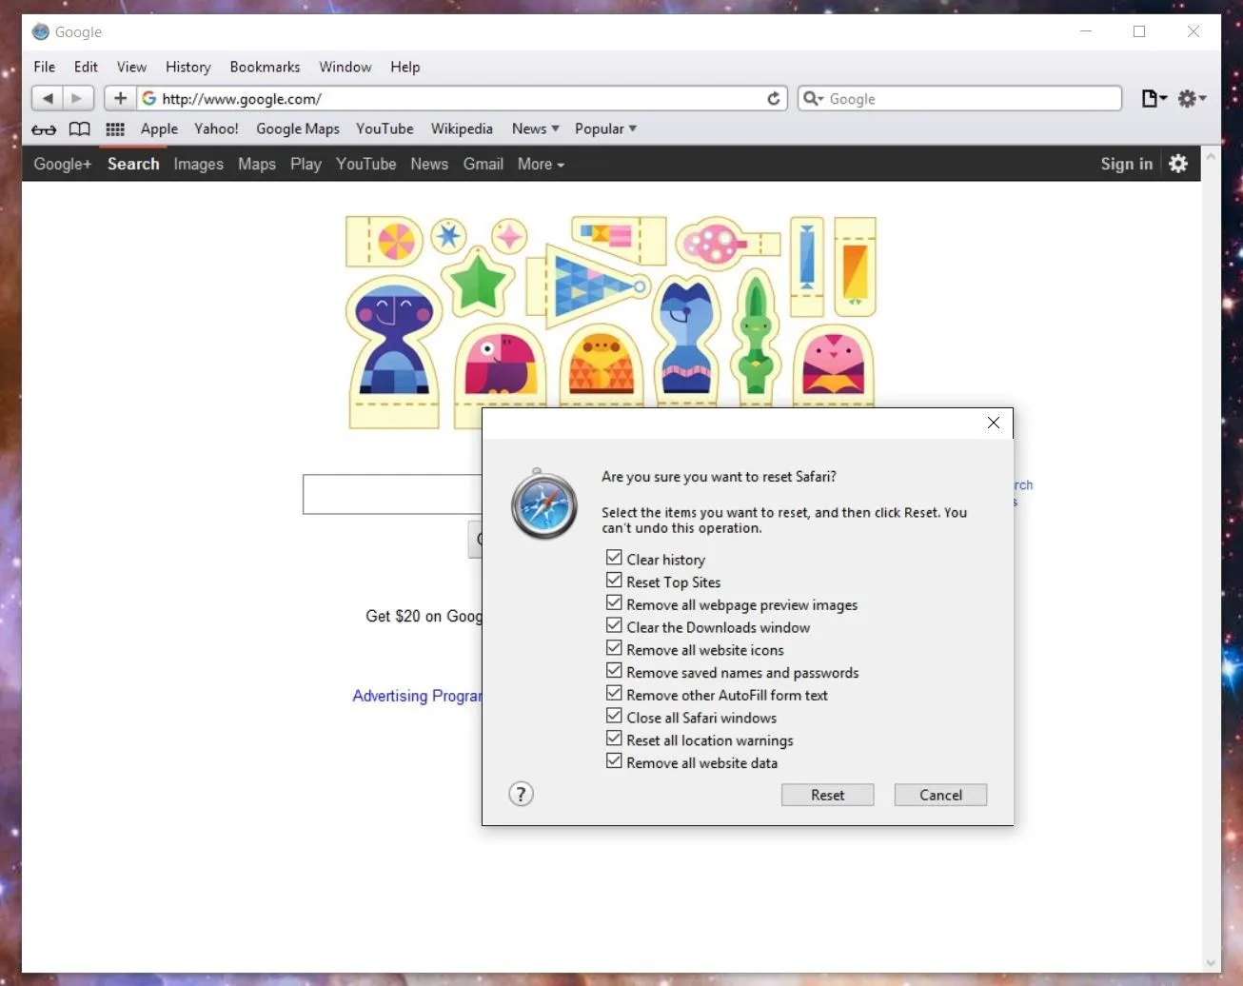Click the page scrollbar up arrow
Image resolution: width=1243 pixels, height=986 pixels.
1211,156
